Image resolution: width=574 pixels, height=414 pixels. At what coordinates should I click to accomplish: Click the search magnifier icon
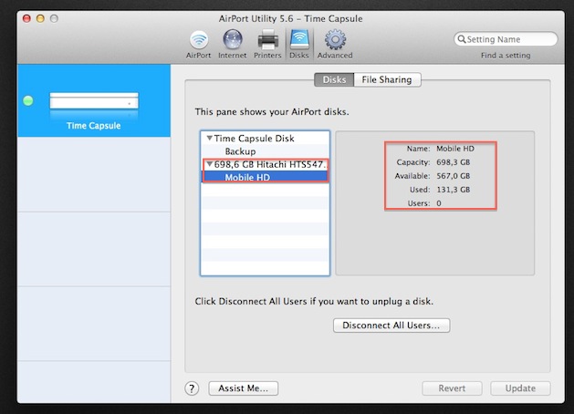(462, 39)
